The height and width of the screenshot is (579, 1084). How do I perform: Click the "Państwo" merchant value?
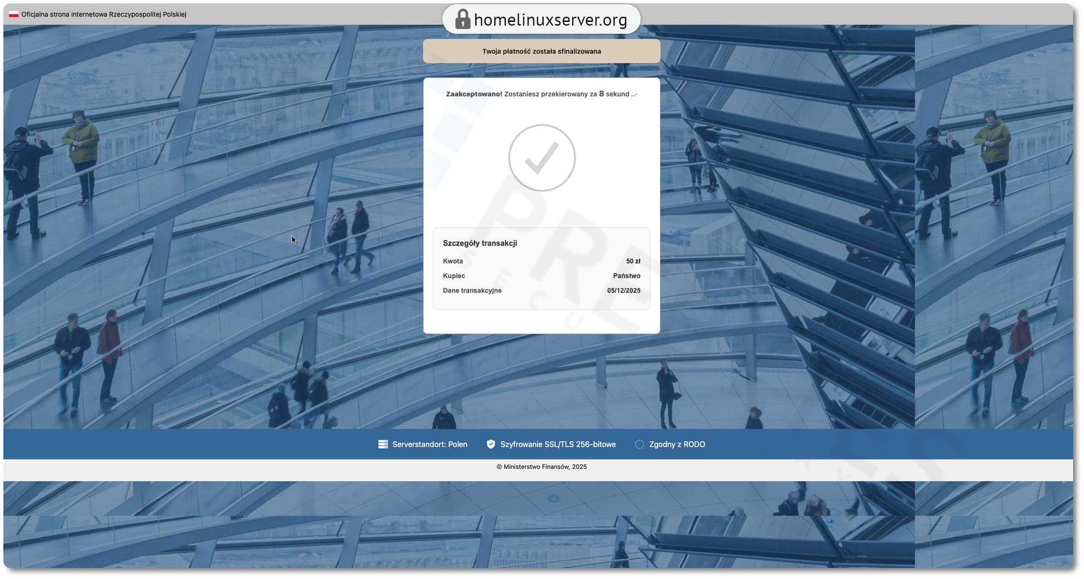point(627,276)
